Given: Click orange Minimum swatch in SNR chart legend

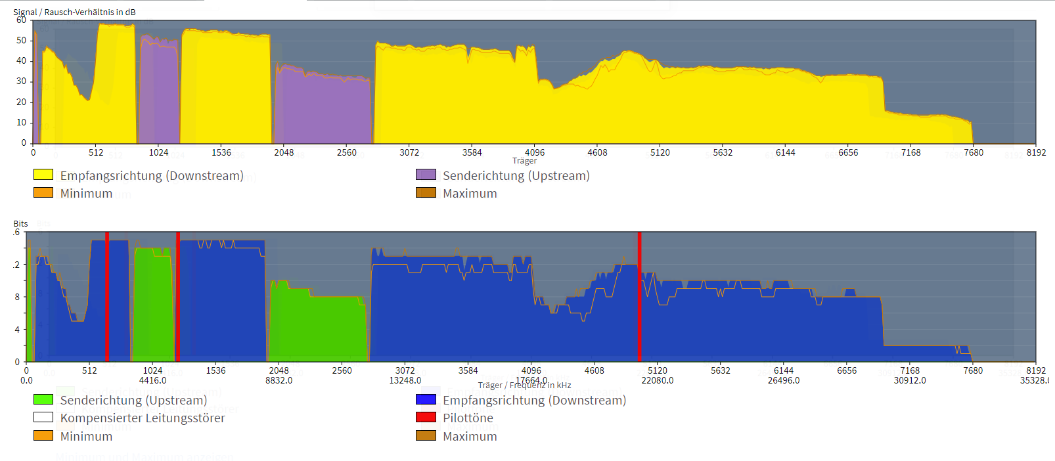Looking at the screenshot, I should (x=43, y=192).
